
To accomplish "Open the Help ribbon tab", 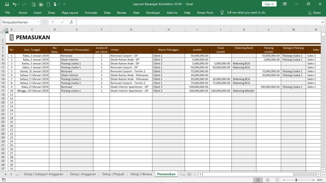I will (187, 13).
